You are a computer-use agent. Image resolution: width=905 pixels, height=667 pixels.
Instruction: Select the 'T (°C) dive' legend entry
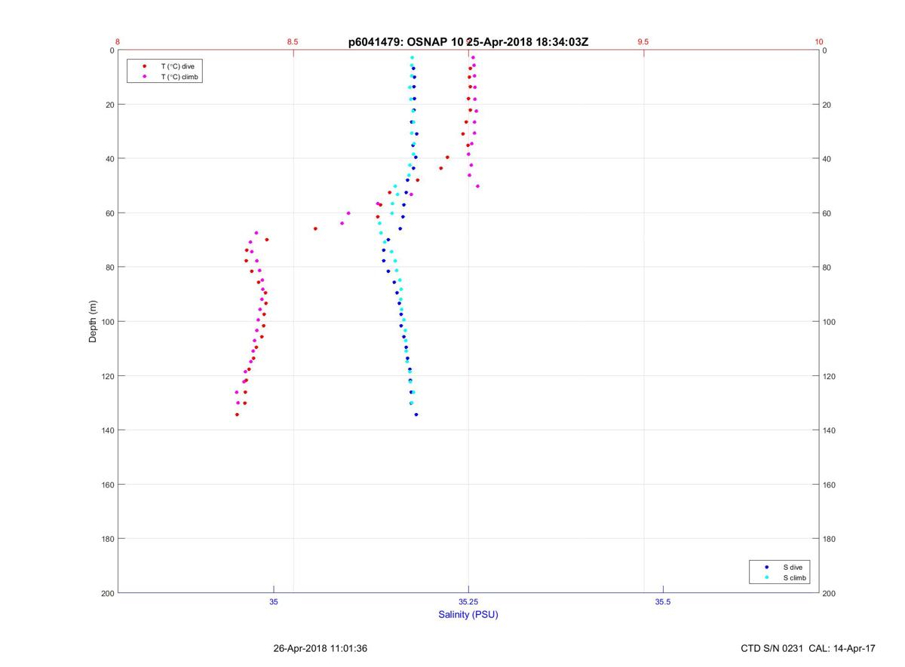(x=178, y=66)
